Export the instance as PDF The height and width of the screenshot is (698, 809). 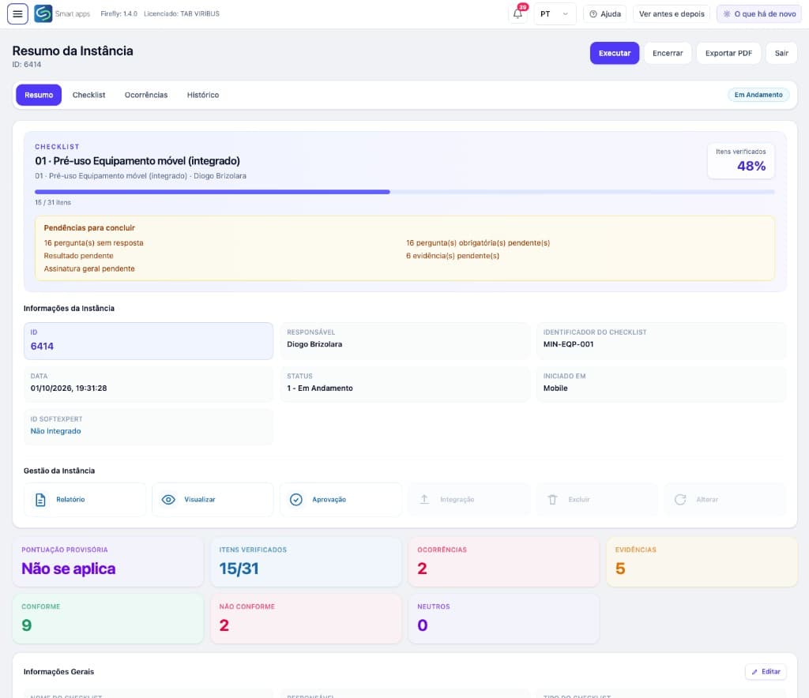point(728,53)
